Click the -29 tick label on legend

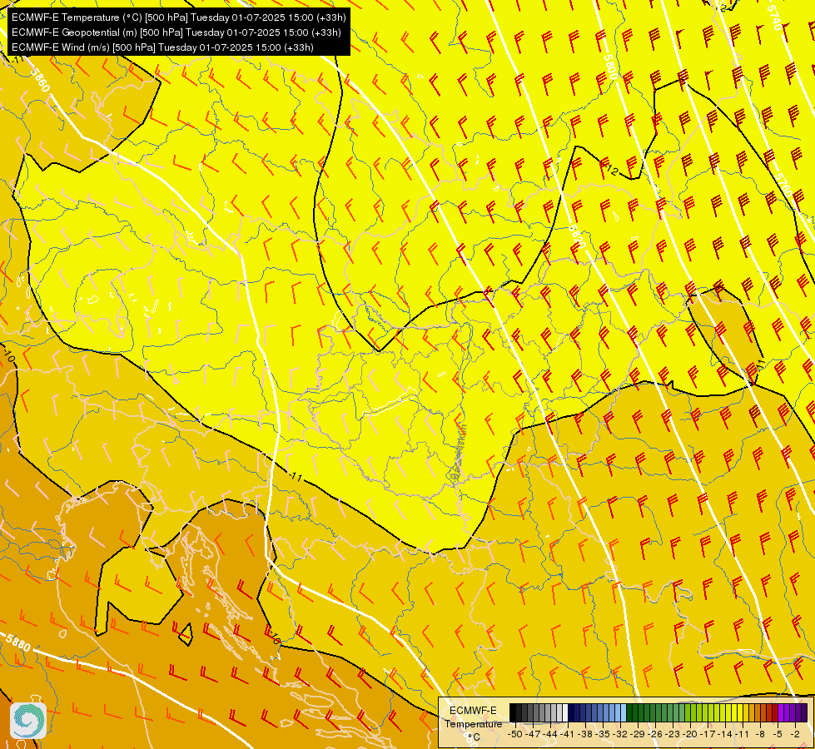(639, 735)
